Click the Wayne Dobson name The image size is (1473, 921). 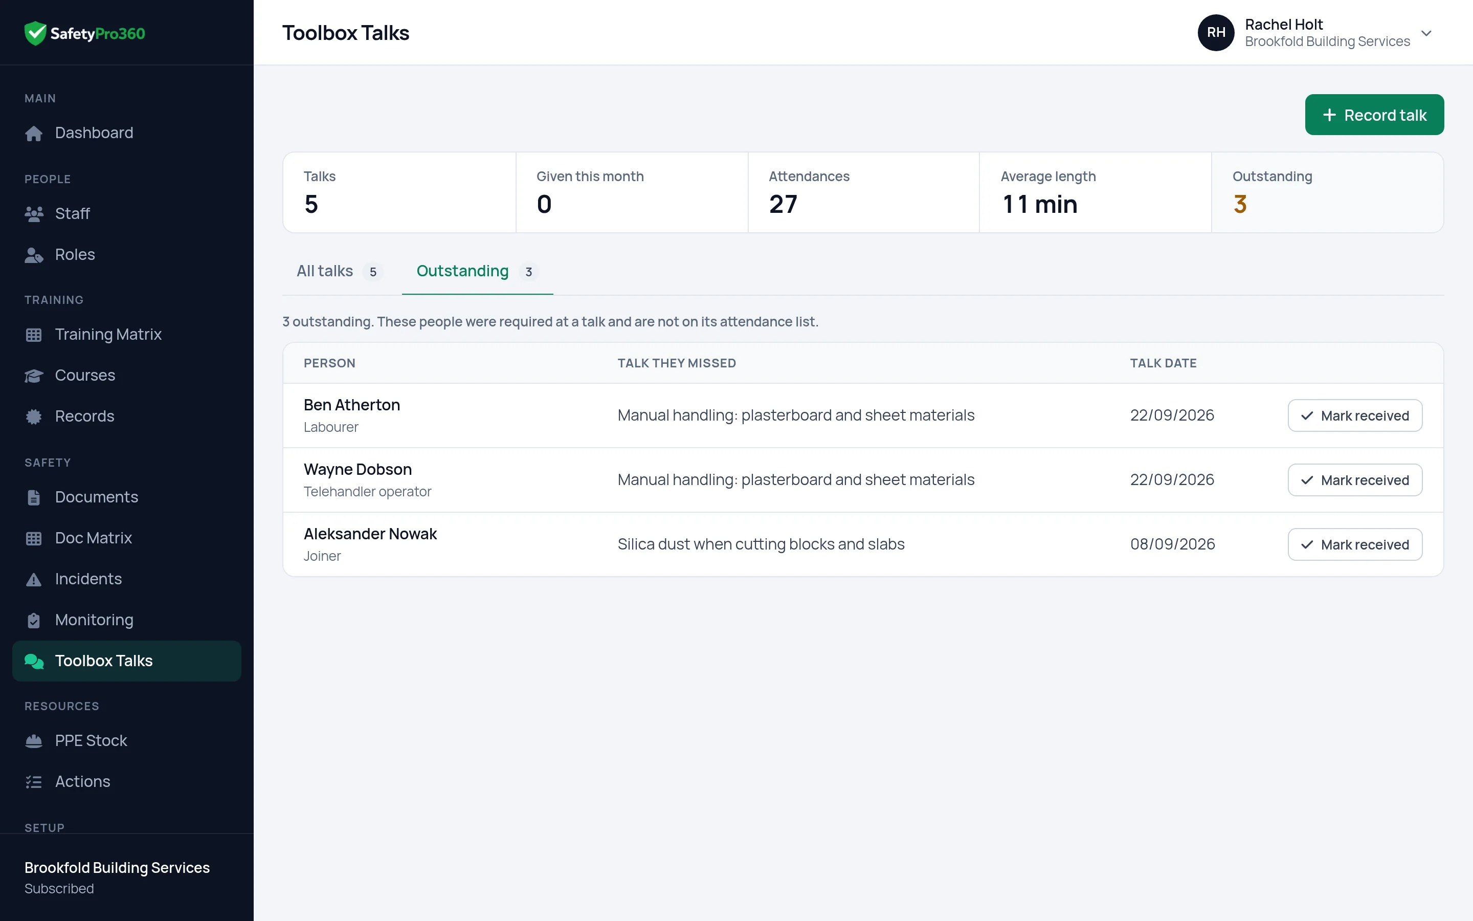point(358,470)
